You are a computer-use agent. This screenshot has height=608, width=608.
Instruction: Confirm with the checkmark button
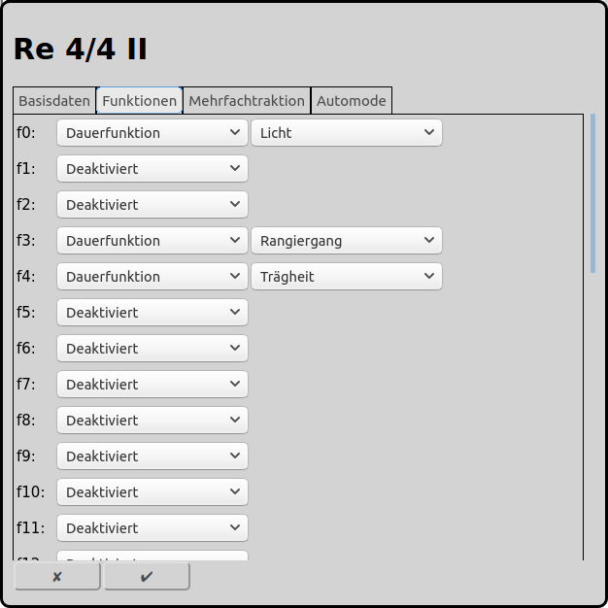pos(147,577)
